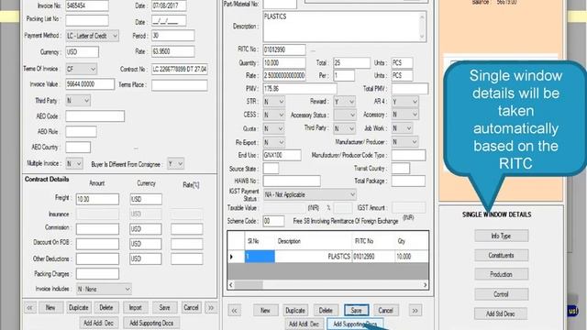
Task: Click the Packing List No field
Action: (87, 20)
